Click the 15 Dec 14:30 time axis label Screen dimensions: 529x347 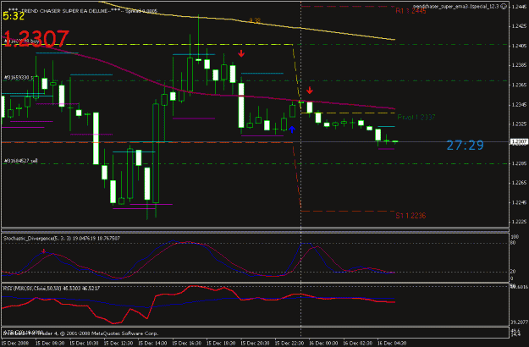click(x=152, y=343)
